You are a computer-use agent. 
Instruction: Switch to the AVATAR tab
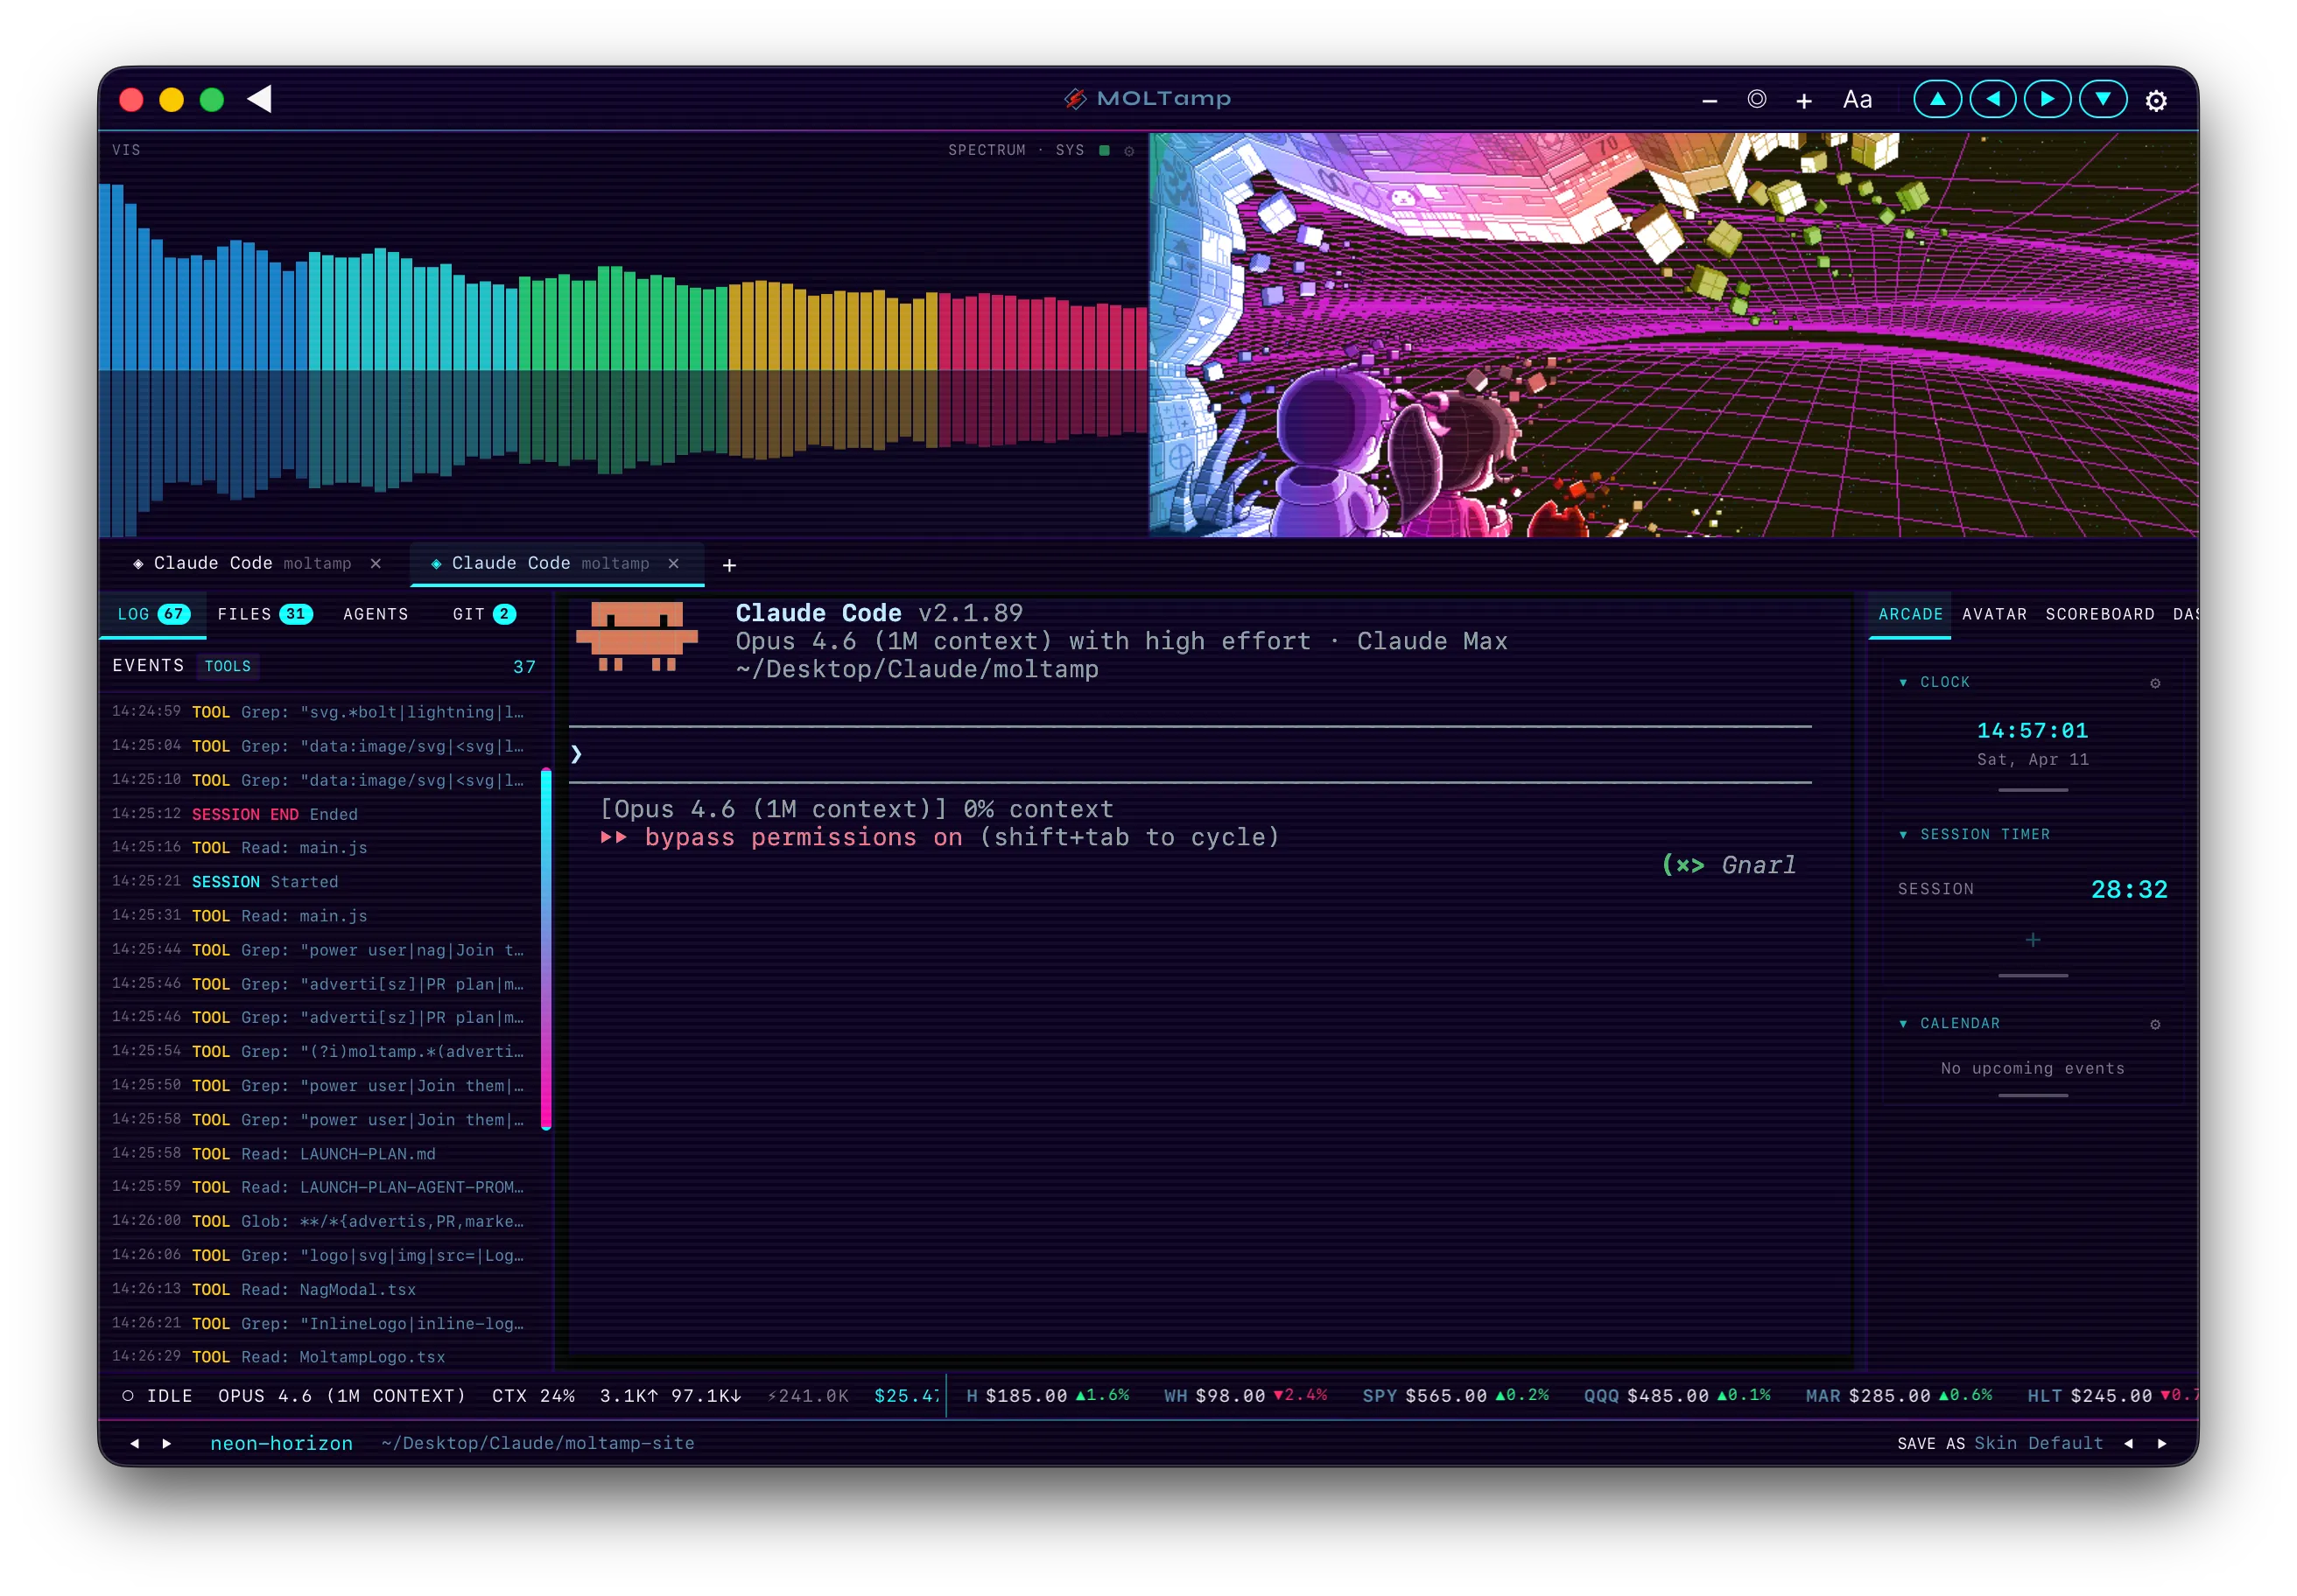point(1994,615)
